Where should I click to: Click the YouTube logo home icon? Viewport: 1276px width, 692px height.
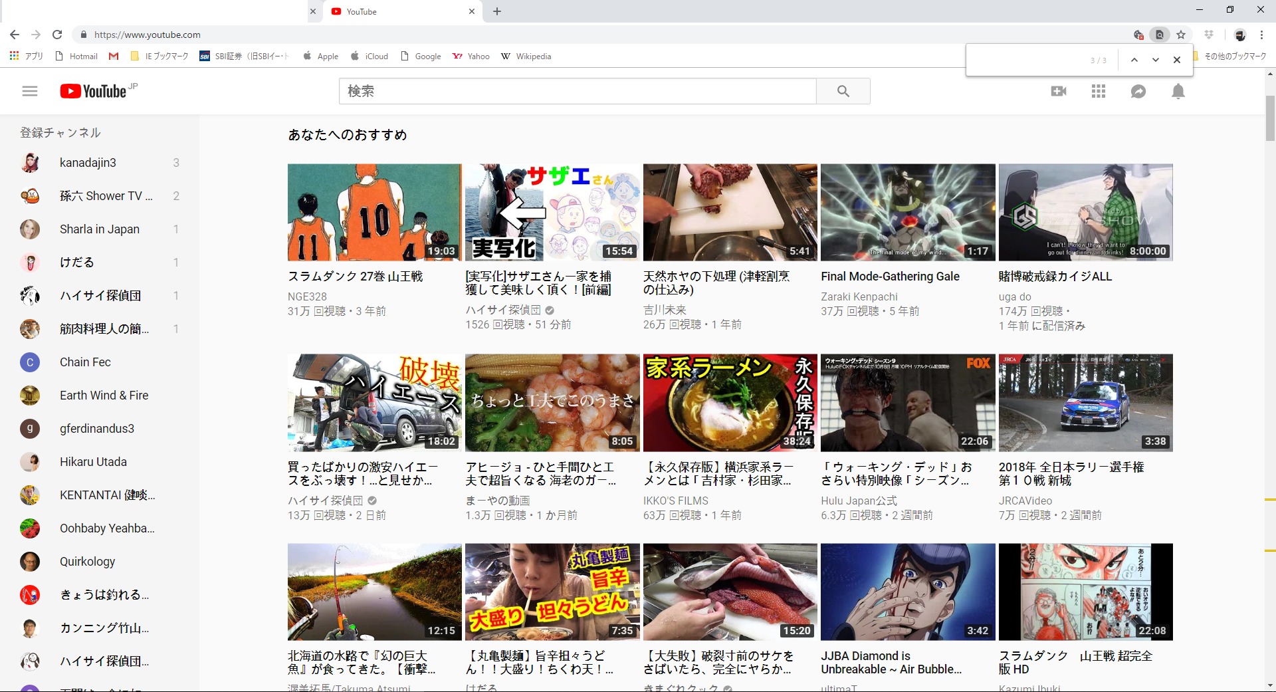(93, 91)
